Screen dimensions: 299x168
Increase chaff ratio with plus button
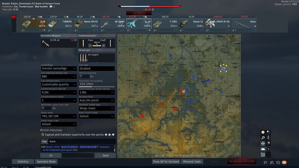coord(103,45)
